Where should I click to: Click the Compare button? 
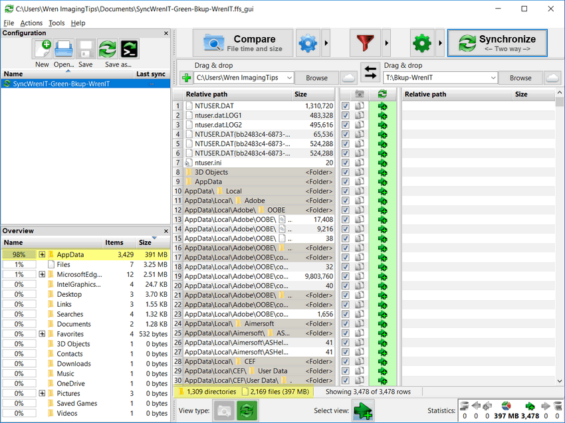click(243, 43)
